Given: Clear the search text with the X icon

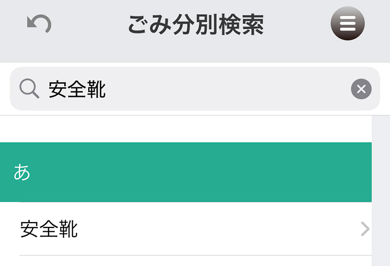Looking at the screenshot, I should pos(361,89).
